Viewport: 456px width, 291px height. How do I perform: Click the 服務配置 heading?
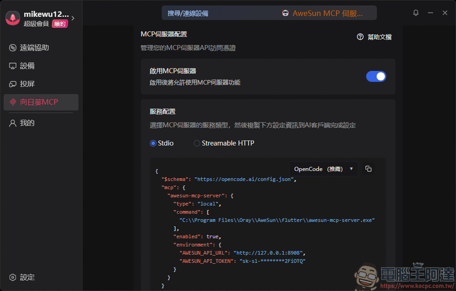tap(163, 112)
